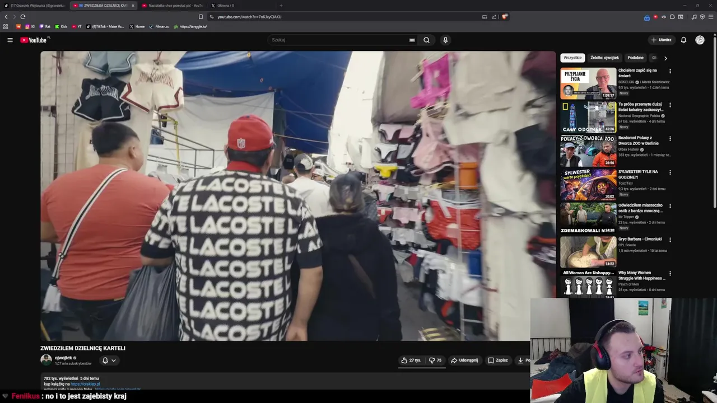Click the youtube.com address bar URL
The width and height of the screenshot is (717, 403).
(x=249, y=17)
